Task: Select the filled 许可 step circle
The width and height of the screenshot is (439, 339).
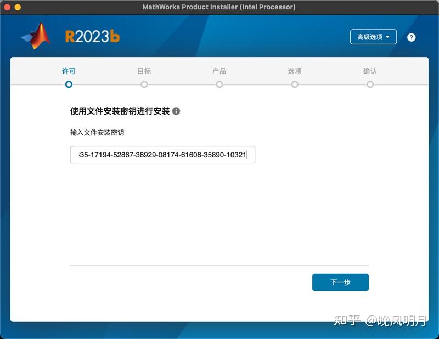Action: [69, 84]
